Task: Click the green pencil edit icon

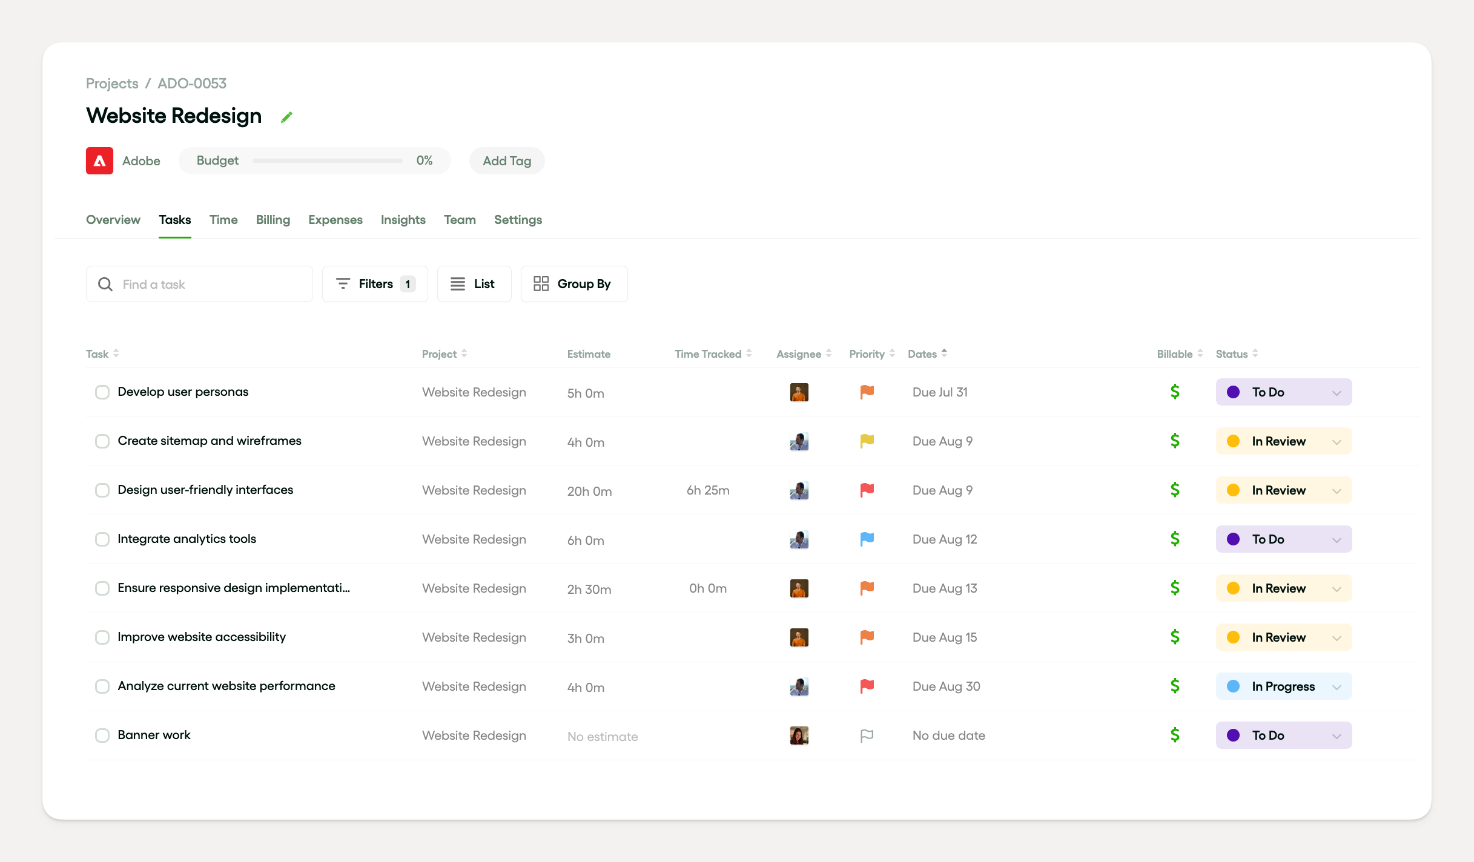Action: click(286, 117)
